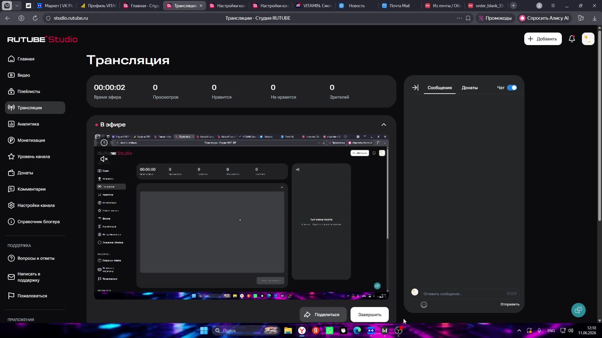
Task: Collapse the В эфире section chevron
Action: pos(384,125)
